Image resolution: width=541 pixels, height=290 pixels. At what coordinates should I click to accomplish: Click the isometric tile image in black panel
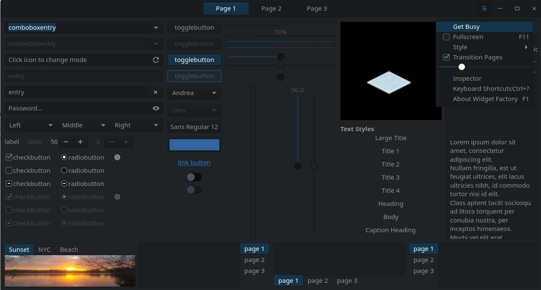point(389,82)
